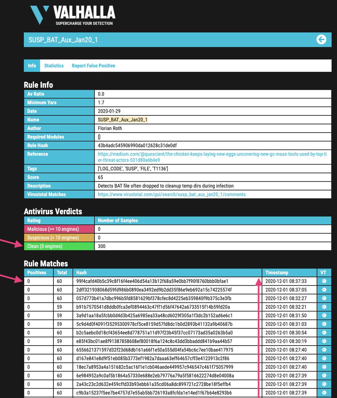337x398 pixels.
Task: Open VT icon for hash starting 2a43c23c
Action: coord(324,384)
